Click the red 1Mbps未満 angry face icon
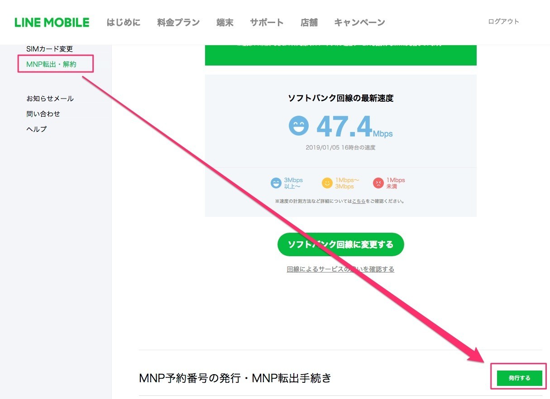Image resolution: width=550 pixels, height=399 pixels. coord(378,183)
